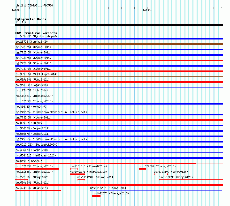Click the nsv5539790 (ByrskaBishop2022) variant label
The image size is (230, 206).
coord(38,36)
